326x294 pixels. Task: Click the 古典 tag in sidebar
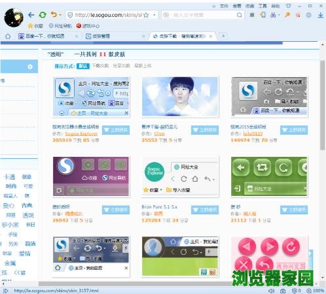click(27, 205)
